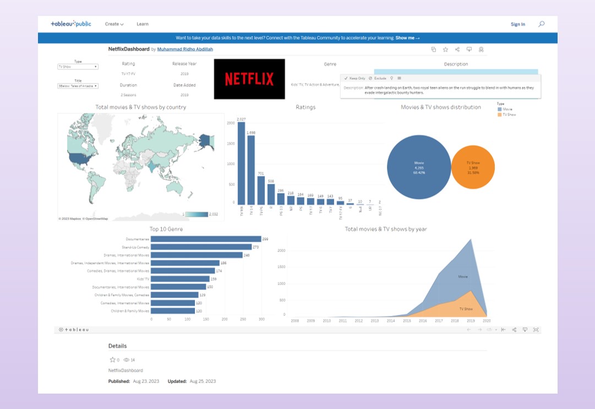Open the Share dialog for NetflixDashboard
This screenshot has height=409, width=595.
[x=457, y=50]
